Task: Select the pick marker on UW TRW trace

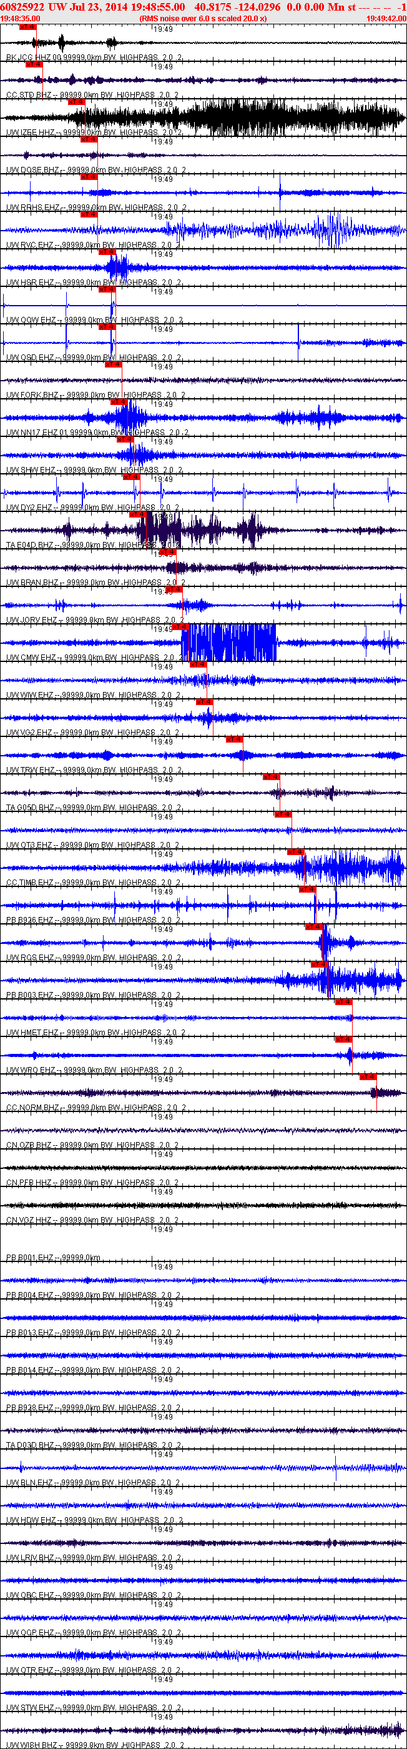Action: (x=235, y=739)
